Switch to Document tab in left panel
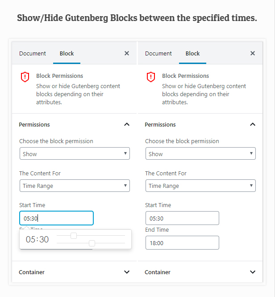This screenshot has width=275, height=297. tap(32, 53)
